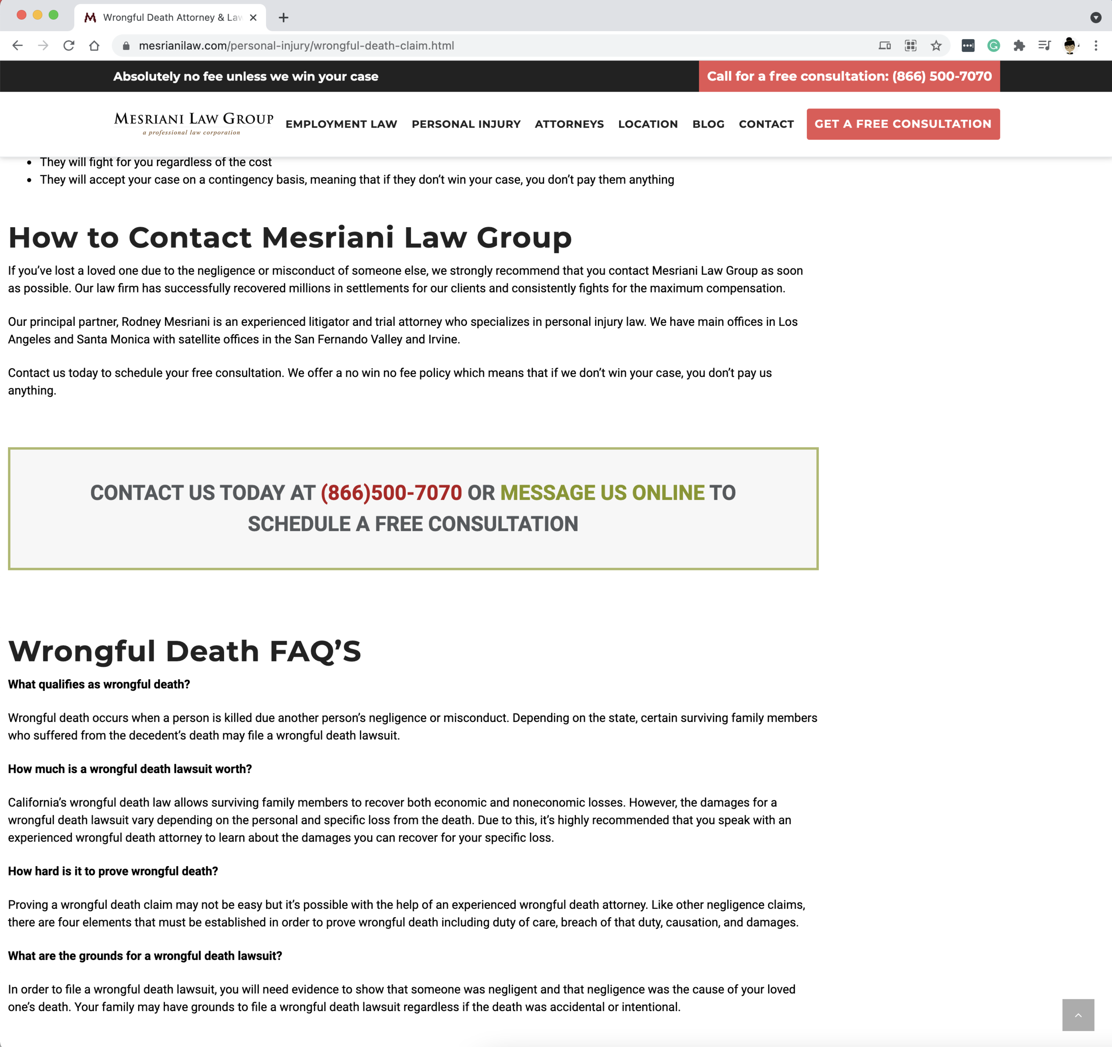Image resolution: width=1112 pixels, height=1047 pixels.
Task: Click Get a Free Consultation button
Action: click(903, 124)
